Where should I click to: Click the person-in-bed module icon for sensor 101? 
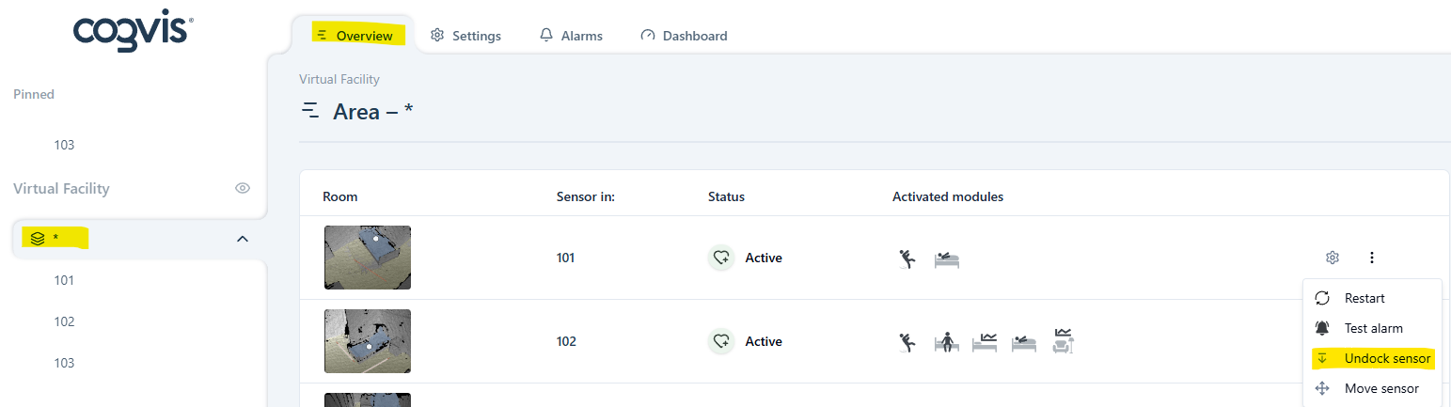pyautogui.click(x=947, y=259)
